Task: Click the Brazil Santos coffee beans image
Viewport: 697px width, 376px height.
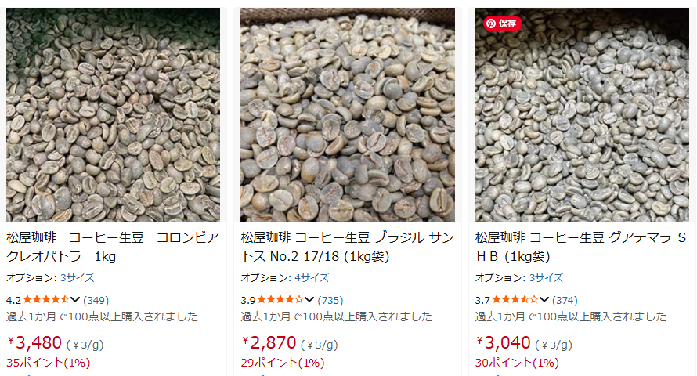Action: 347,115
